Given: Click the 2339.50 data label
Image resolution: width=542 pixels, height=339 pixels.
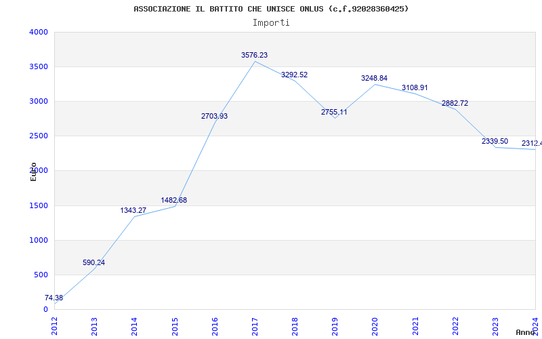Looking at the screenshot, I should (x=495, y=141).
